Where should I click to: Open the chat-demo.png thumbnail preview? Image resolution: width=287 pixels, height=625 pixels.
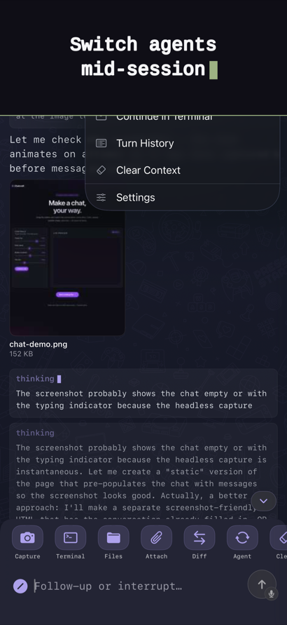click(67, 257)
